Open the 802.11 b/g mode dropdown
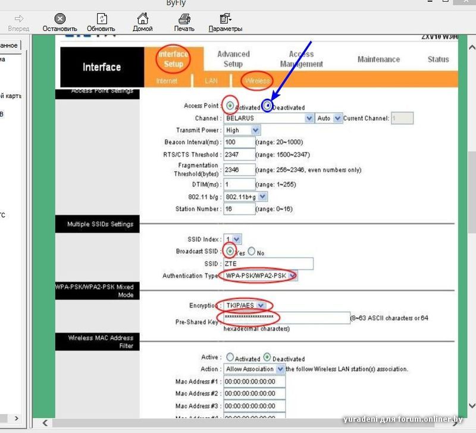 [x=245, y=197]
